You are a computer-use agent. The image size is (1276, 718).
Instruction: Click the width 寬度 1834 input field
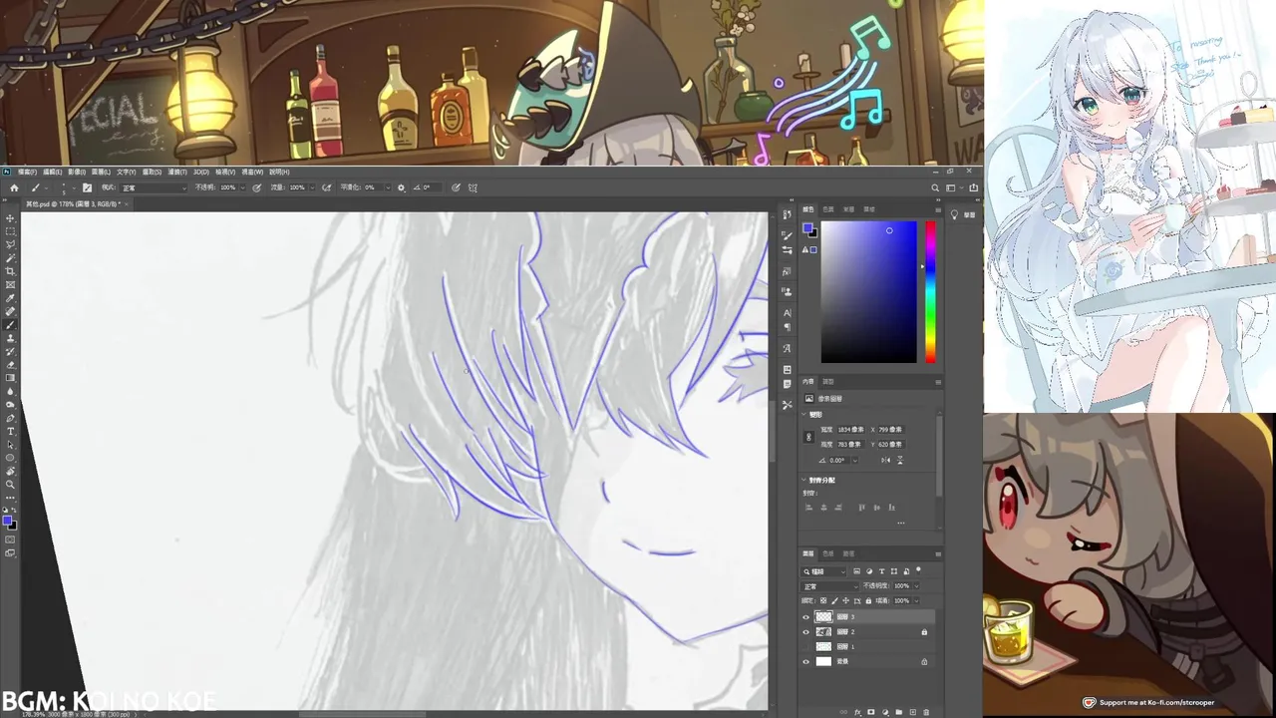851,429
